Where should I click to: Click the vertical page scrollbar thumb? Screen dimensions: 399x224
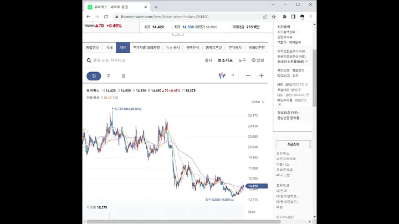(x=315, y=78)
